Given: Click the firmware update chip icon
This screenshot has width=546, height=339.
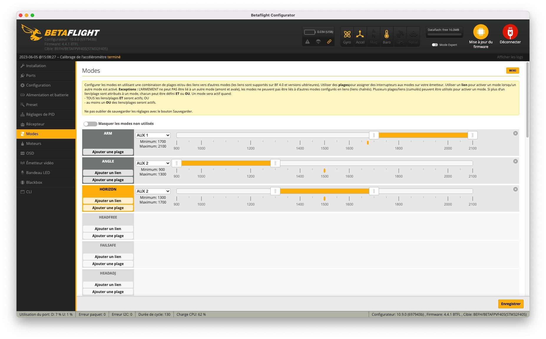Looking at the screenshot, I should 481,32.
